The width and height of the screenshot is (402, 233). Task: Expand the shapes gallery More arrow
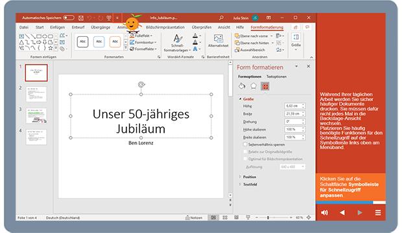click(x=56, y=48)
